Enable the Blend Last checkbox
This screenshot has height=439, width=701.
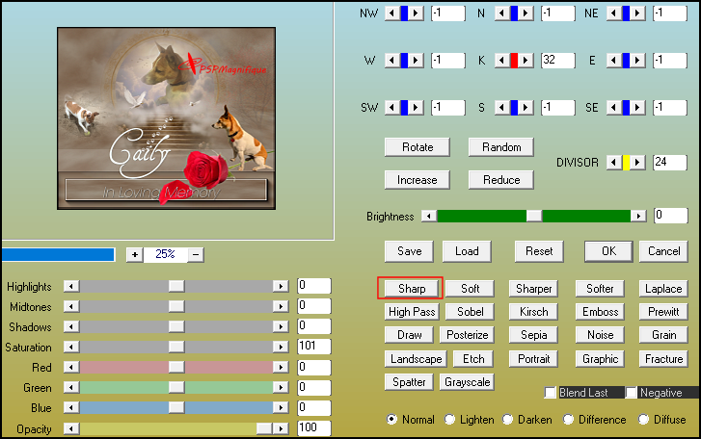click(x=551, y=393)
